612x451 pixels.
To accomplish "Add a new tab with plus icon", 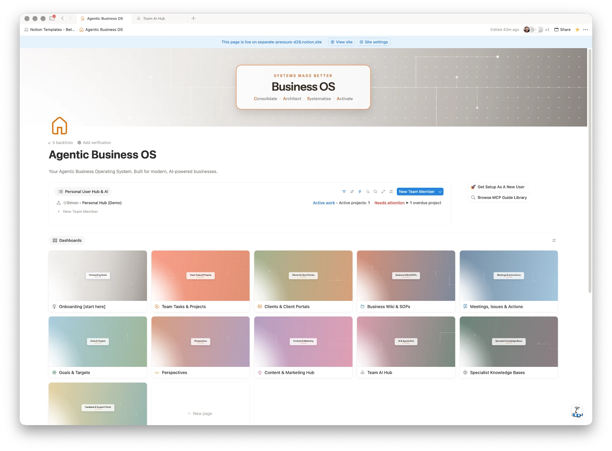I will [x=193, y=18].
